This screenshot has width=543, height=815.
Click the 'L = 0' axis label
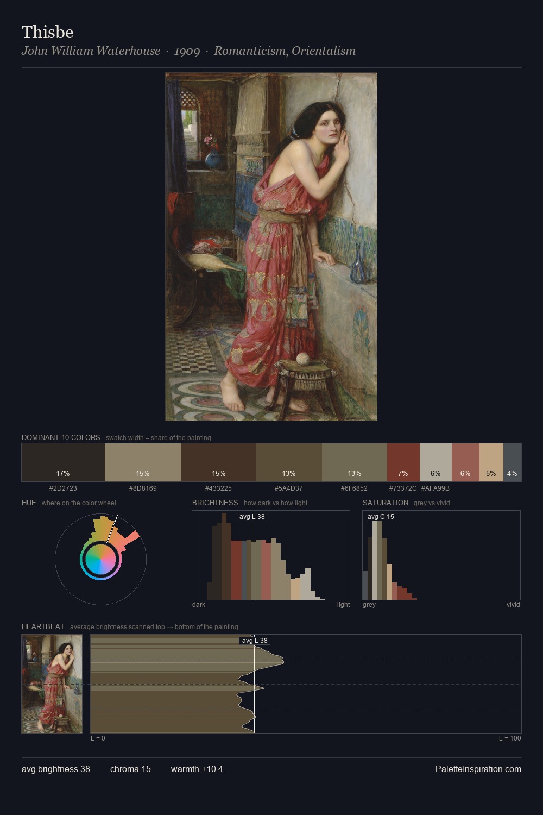(x=98, y=738)
